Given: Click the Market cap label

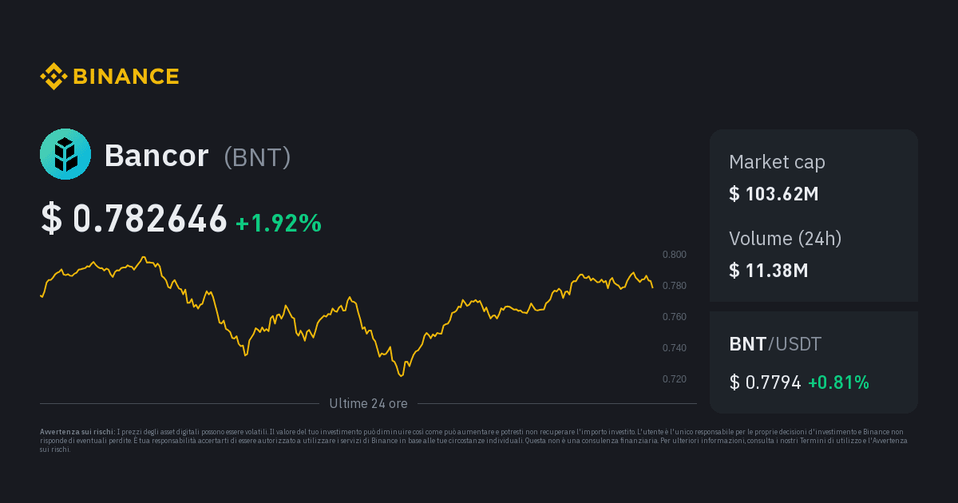Looking at the screenshot, I should pyautogui.click(x=777, y=162).
